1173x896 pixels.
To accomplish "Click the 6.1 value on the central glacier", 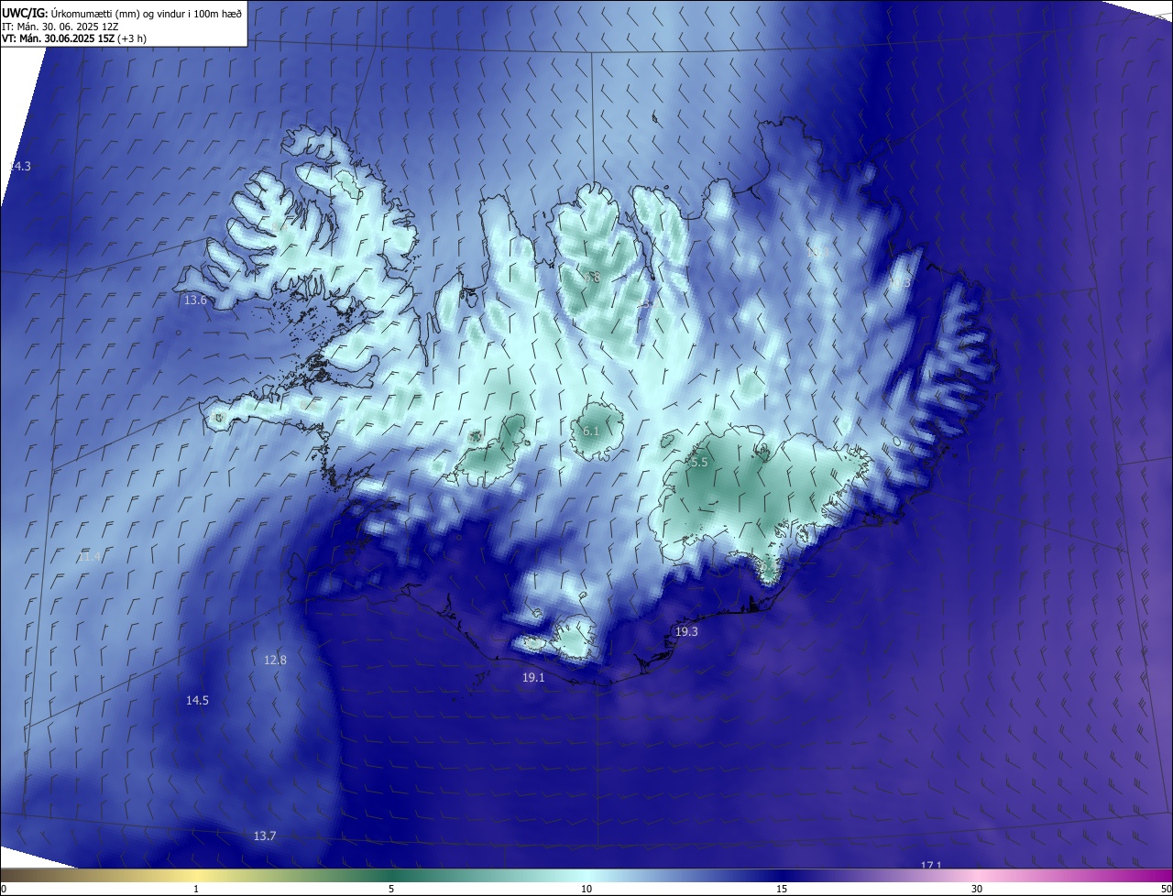I will (591, 431).
